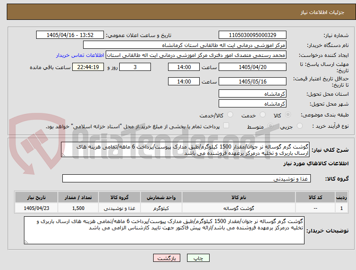The height and width of the screenshot is (270, 356).
Task: Click the remaining time field 22:44:19
Action: [88, 67]
